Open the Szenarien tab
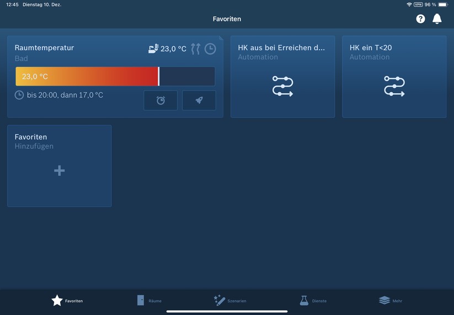Screen dimensions: 454x315 (x=229, y=301)
